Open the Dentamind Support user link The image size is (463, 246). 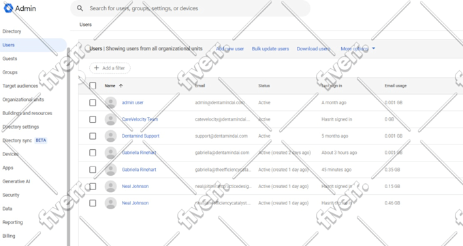point(140,136)
